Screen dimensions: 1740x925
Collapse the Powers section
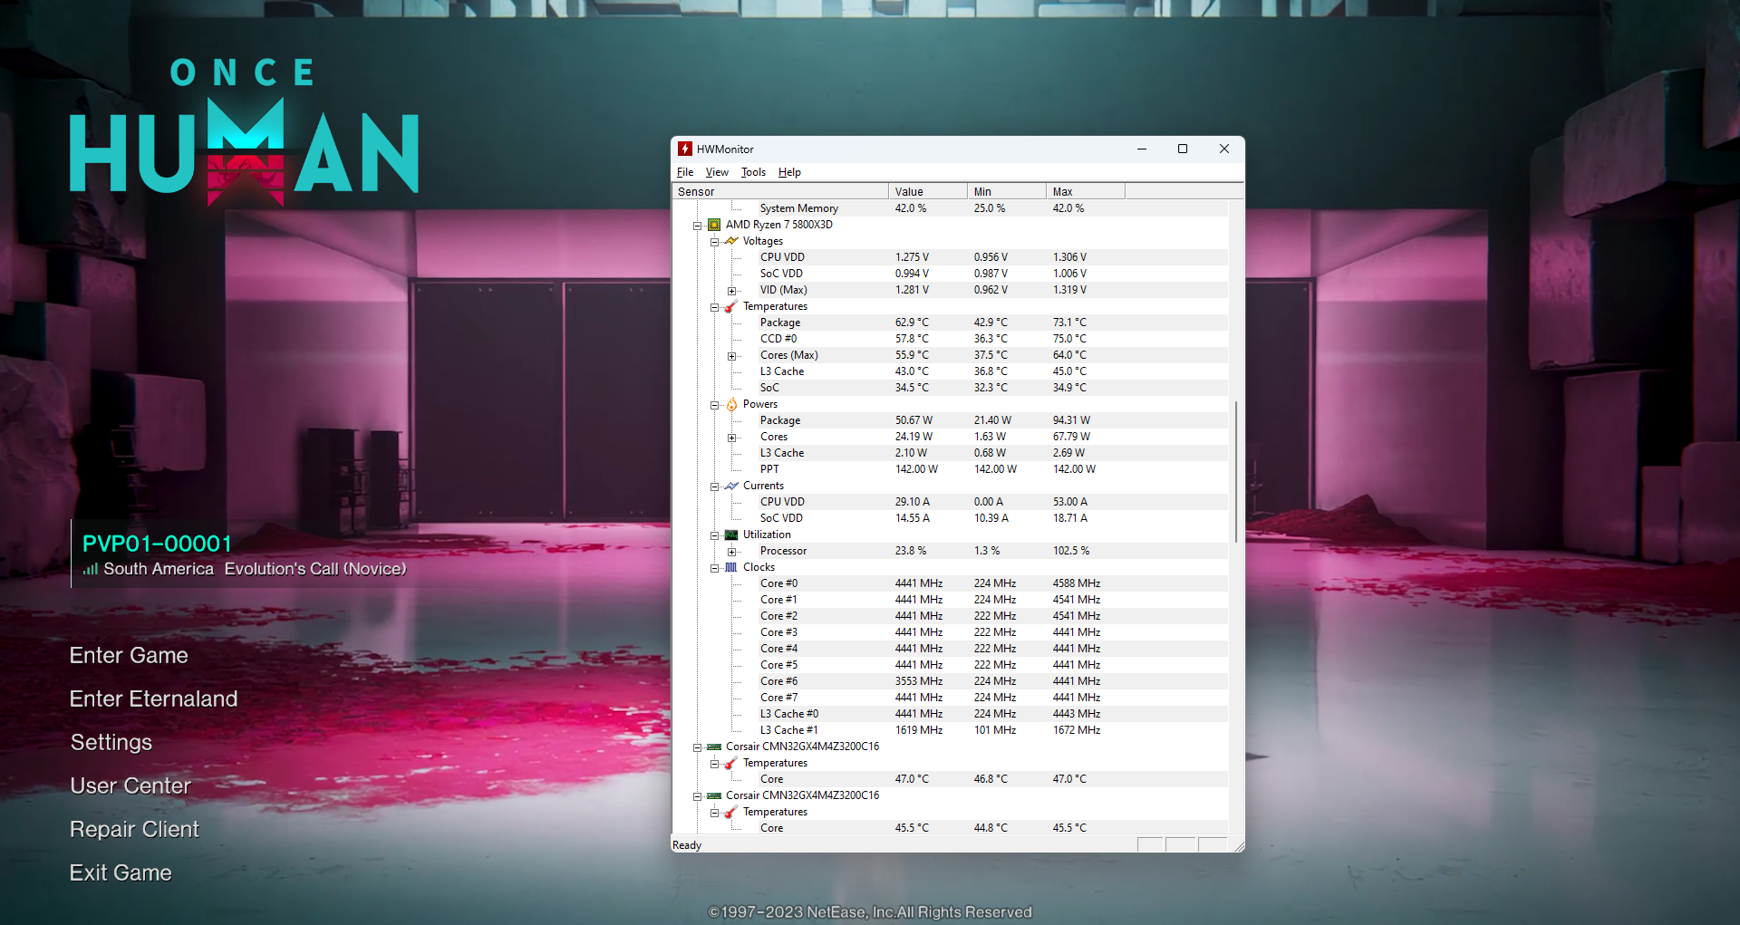(714, 405)
